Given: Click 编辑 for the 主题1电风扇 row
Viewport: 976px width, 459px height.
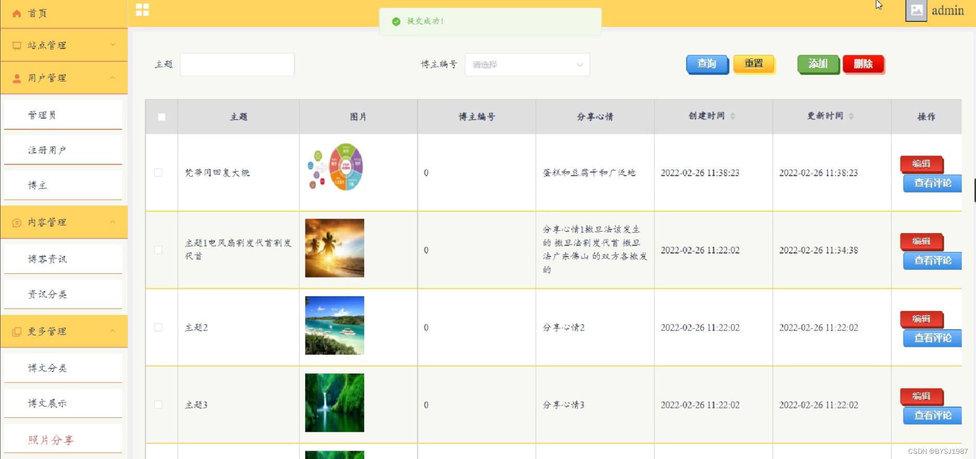Looking at the screenshot, I should pos(921,241).
